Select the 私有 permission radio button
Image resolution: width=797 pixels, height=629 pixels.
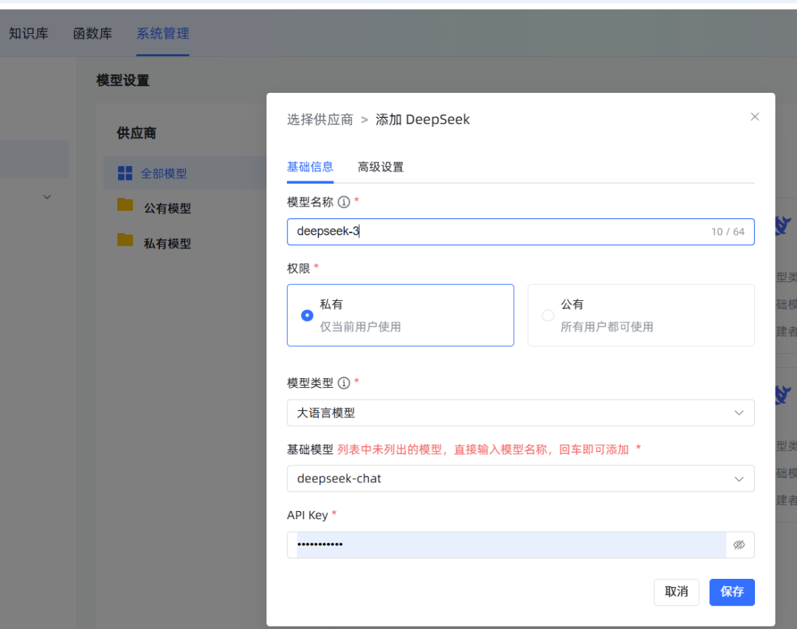306,315
